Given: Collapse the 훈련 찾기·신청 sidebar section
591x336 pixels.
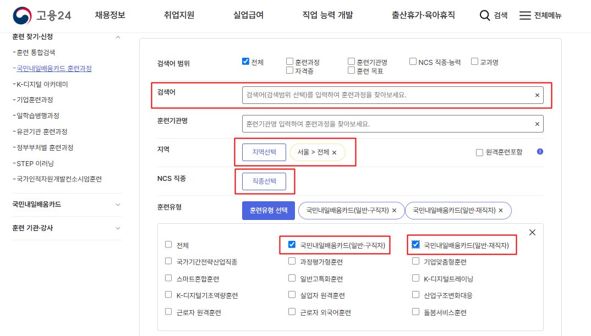Looking at the screenshot, I should (x=117, y=36).
